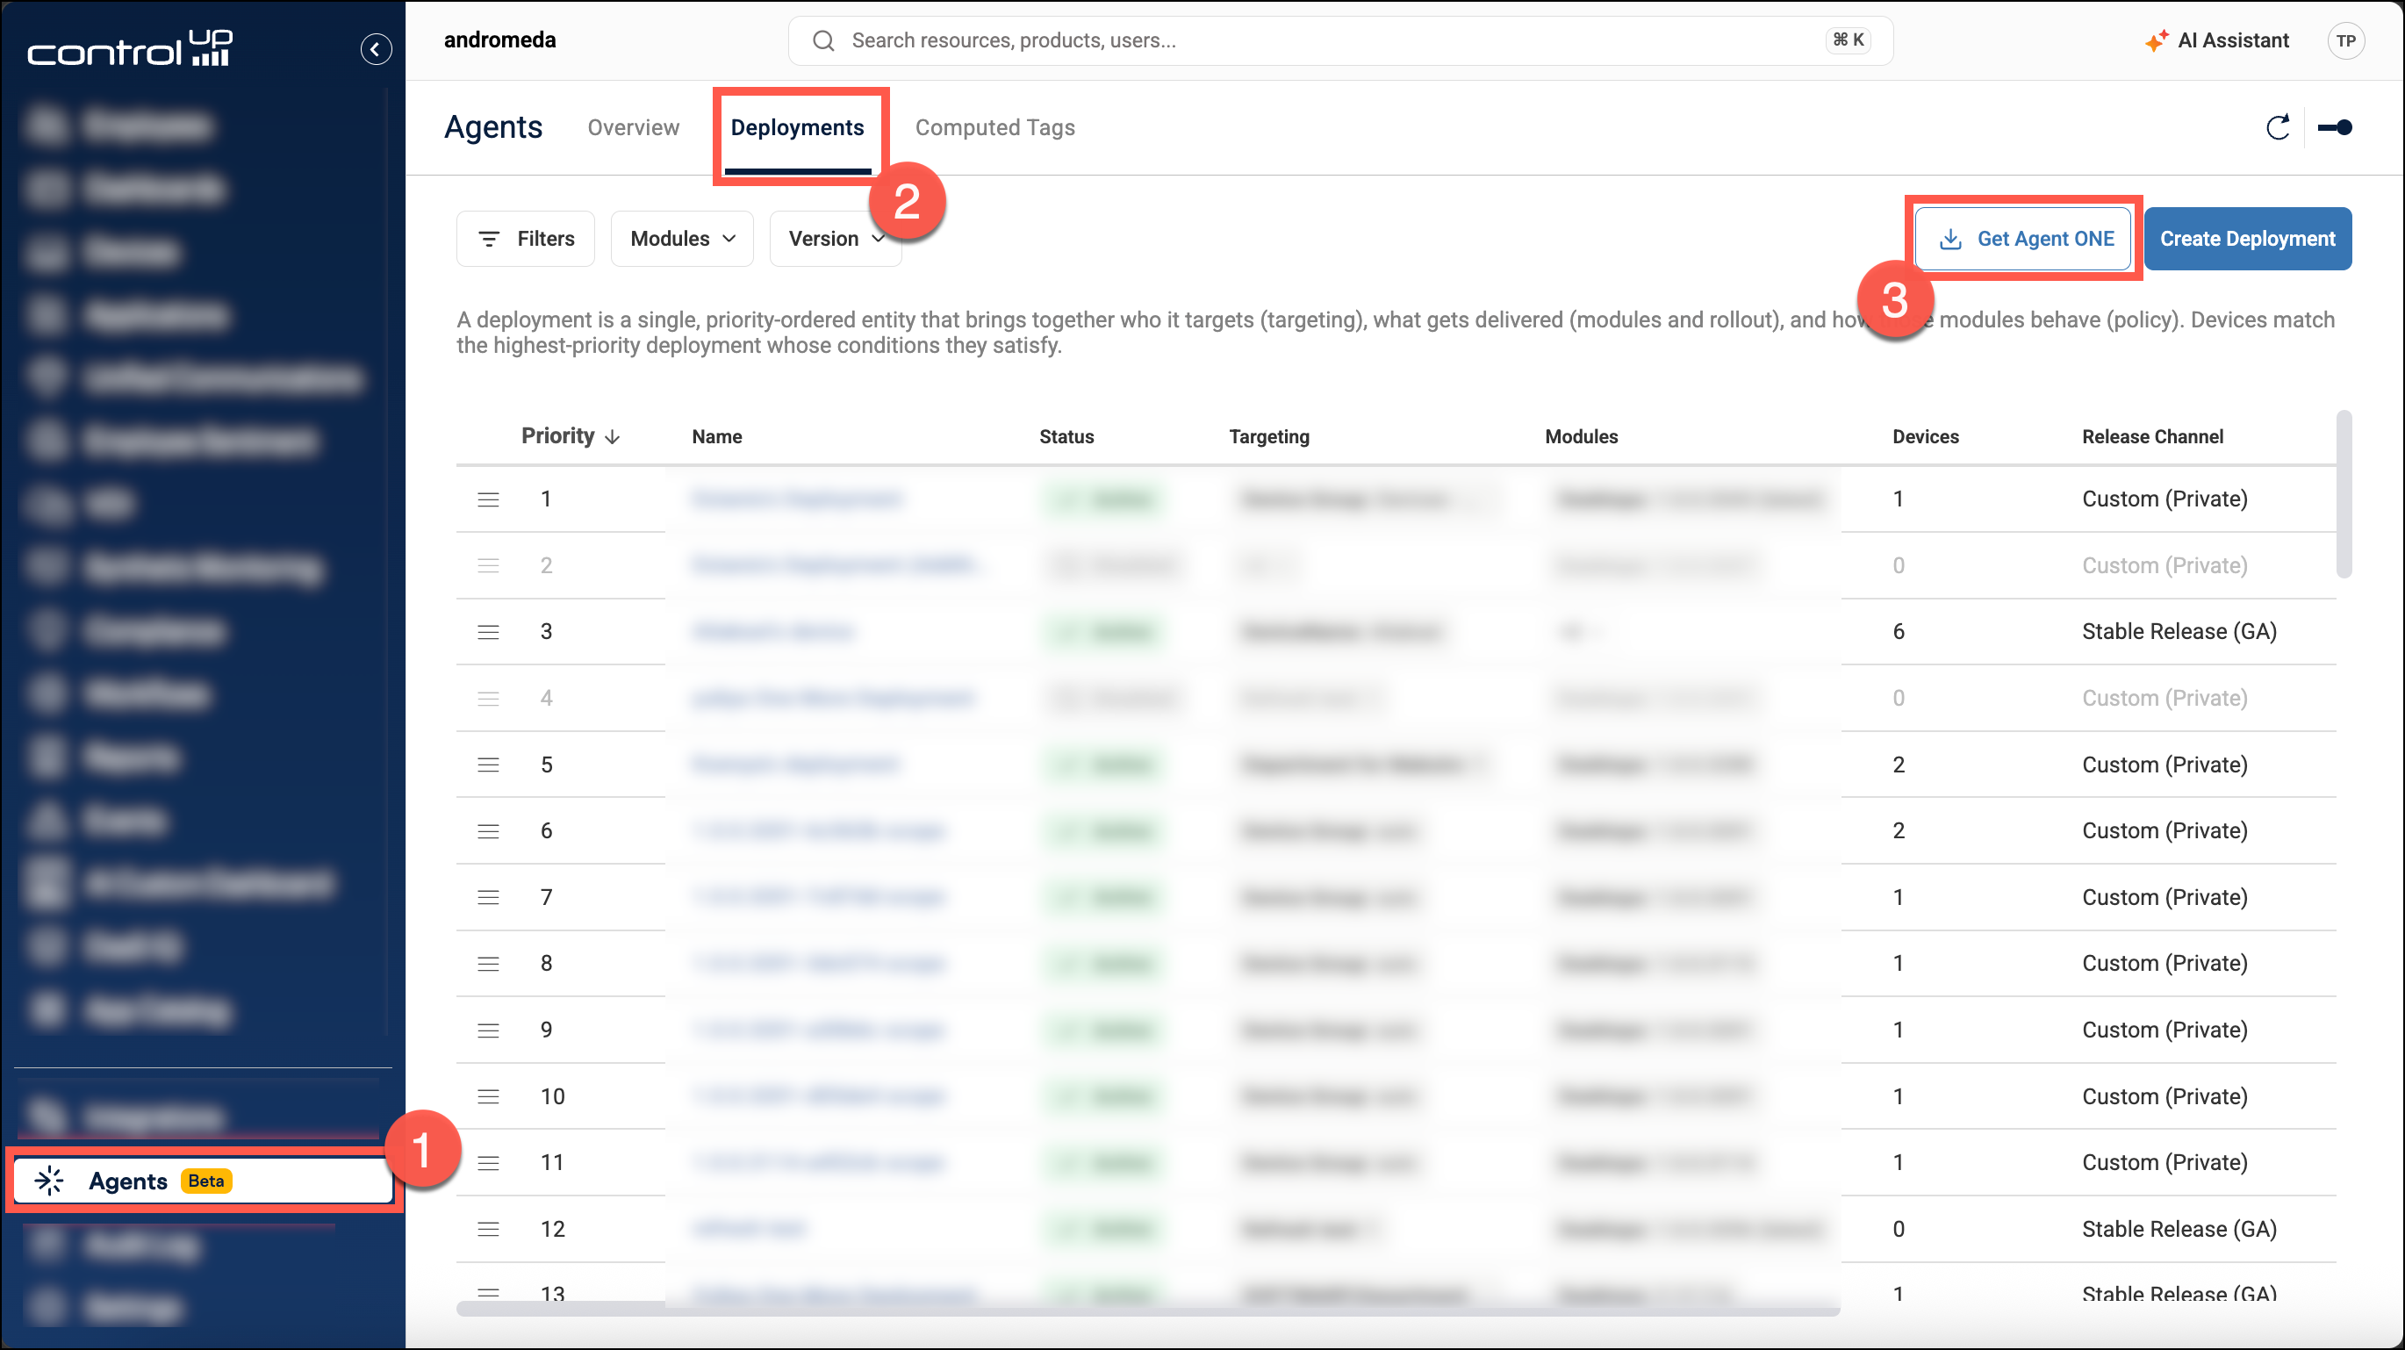Viewport: 2405px width, 1350px height.
Task: Flip the toggle switch beside the refresh icon
Action: coord(2334,128)
